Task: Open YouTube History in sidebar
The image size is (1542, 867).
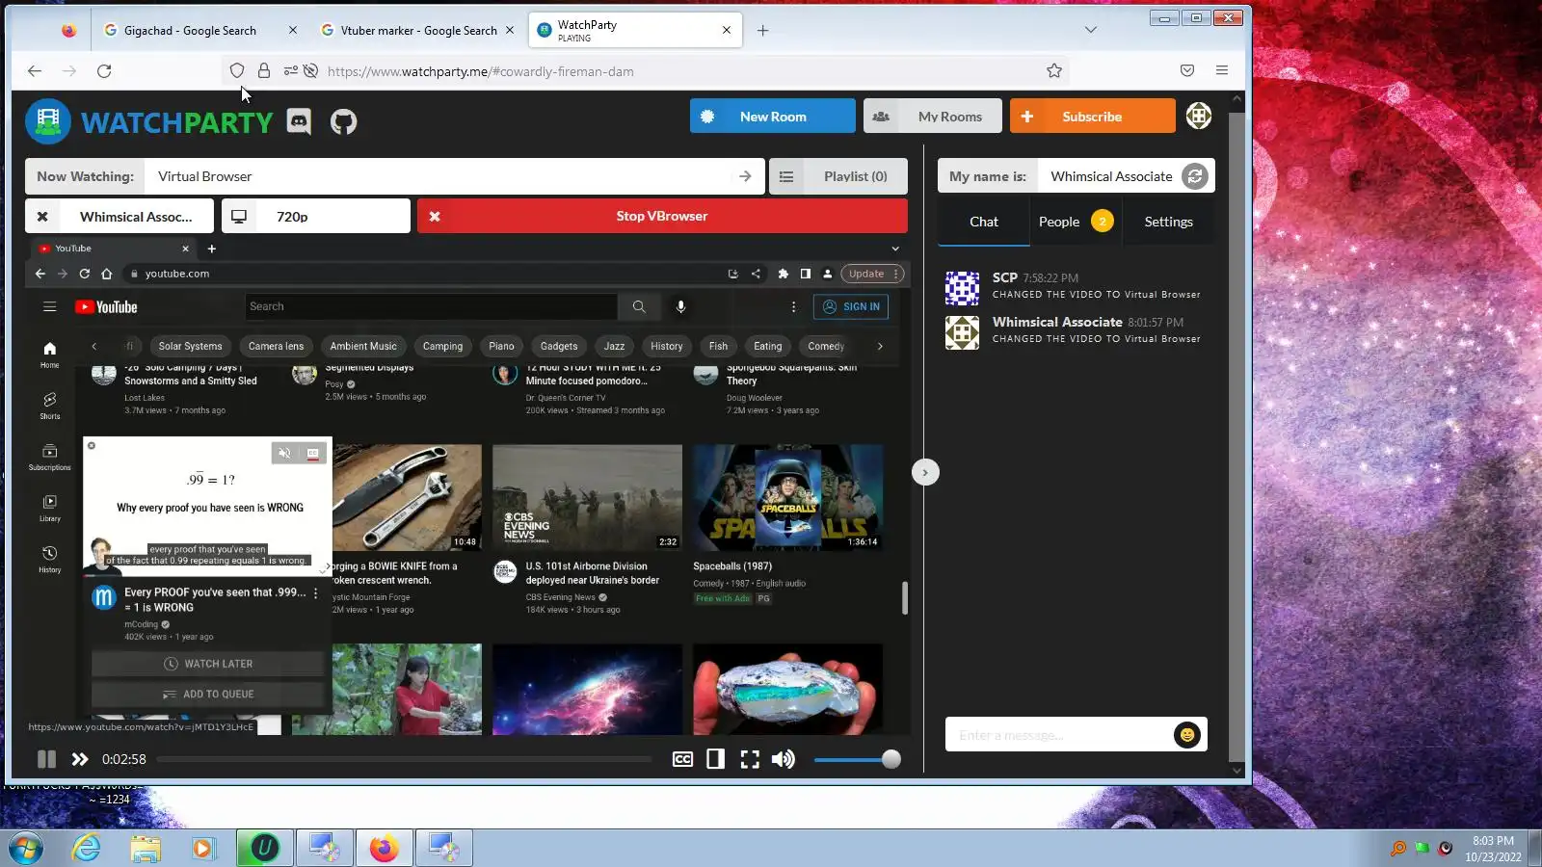Action: (49, 559)
